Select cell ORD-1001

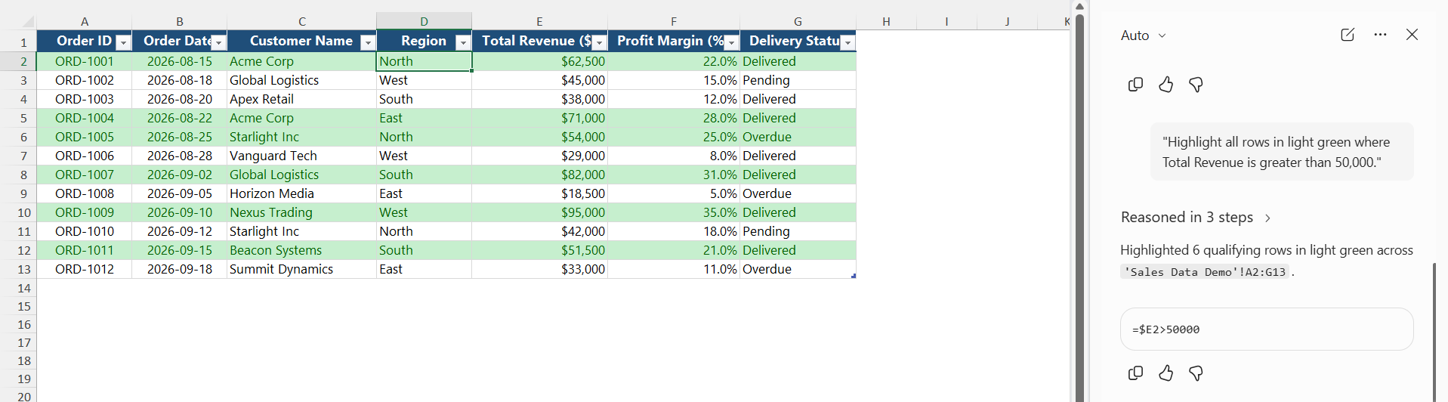tap(85, 61)
